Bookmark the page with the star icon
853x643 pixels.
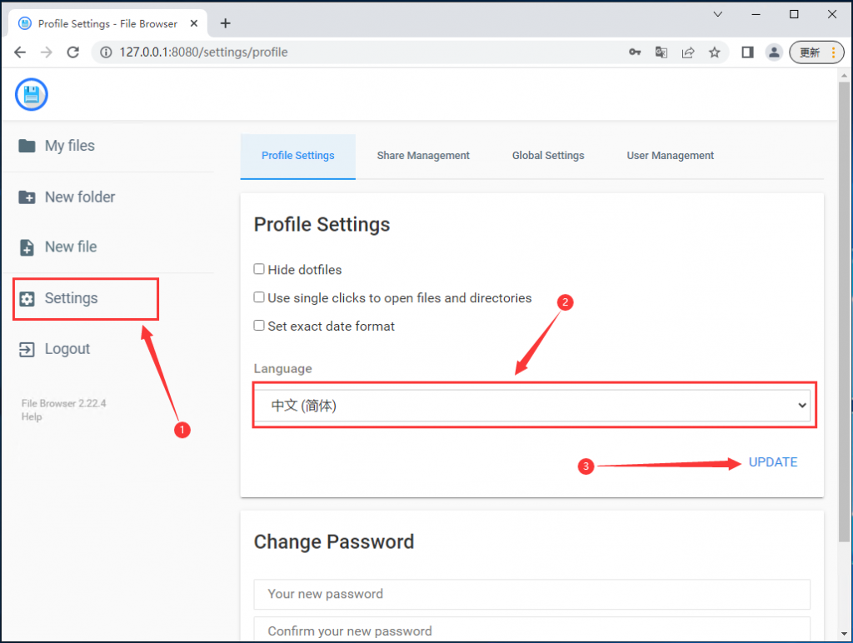[715, 52]
